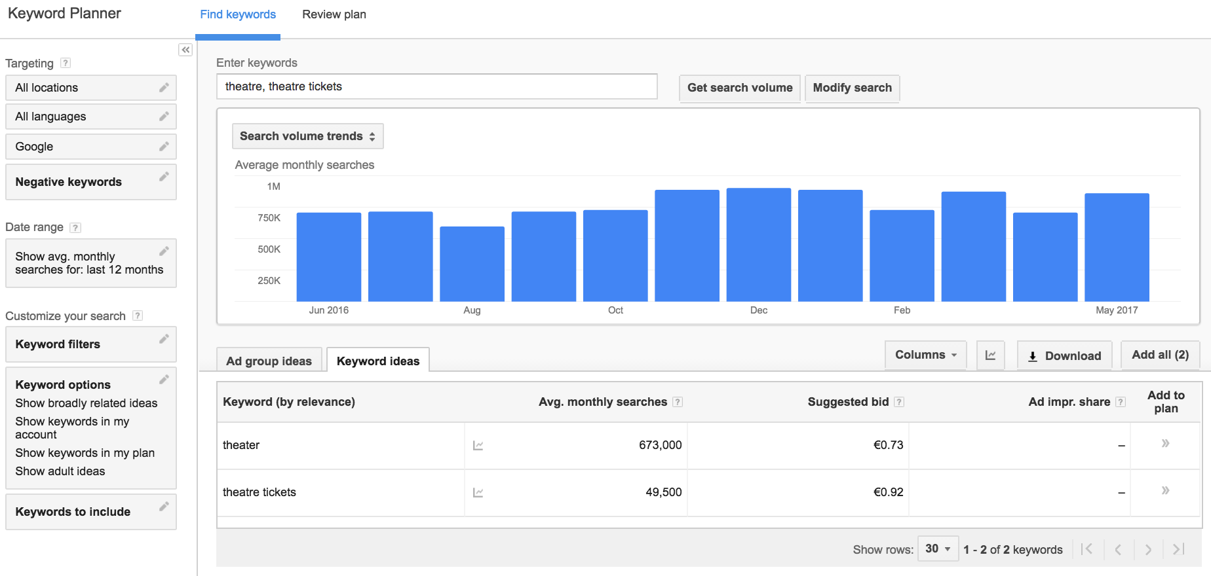Screen dimensions: 1211x576
Task: Go to first page of results
Action: [x=1087, y=549]
